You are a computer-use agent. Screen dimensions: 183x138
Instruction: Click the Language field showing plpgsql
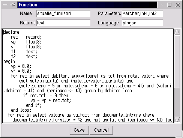click(142, 23)
